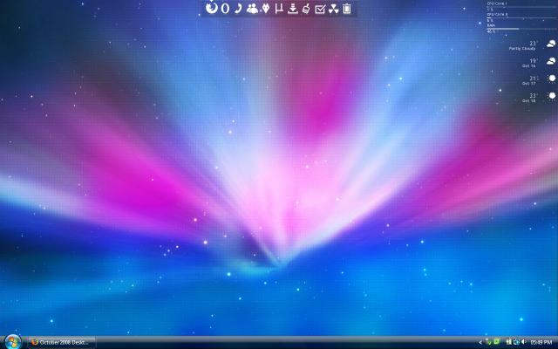The width and height of the screenshot is (558, 349).
Task: Click the CPU Core 1 usage bar
Action: 522,7
